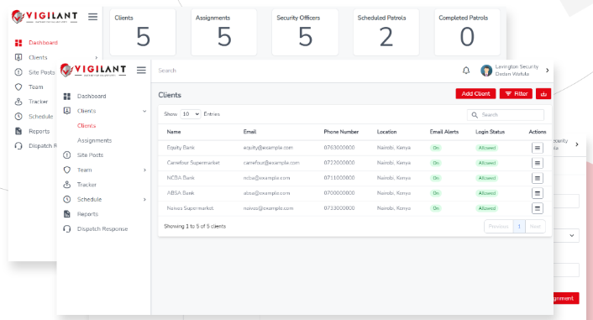Screen dimensions: 593x320
Task: Click the Next pagination button
Action: (x=535, y=226)
